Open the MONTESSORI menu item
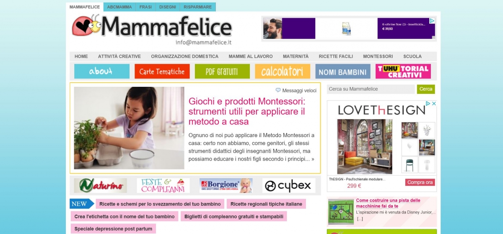Viewport: 503px width, 234px height. [x=378, y=56]
